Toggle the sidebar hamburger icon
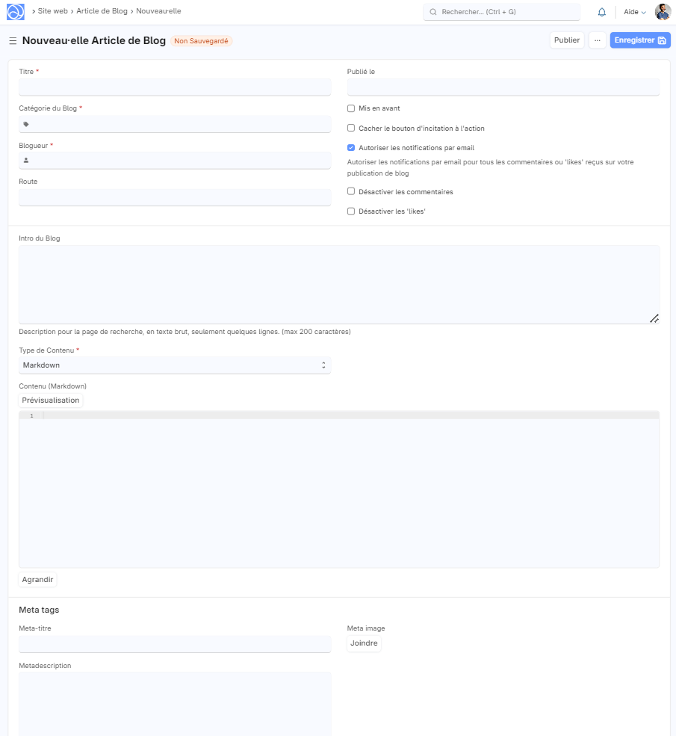676x736 pixels. pyautogui.click(x=13, y=40)
